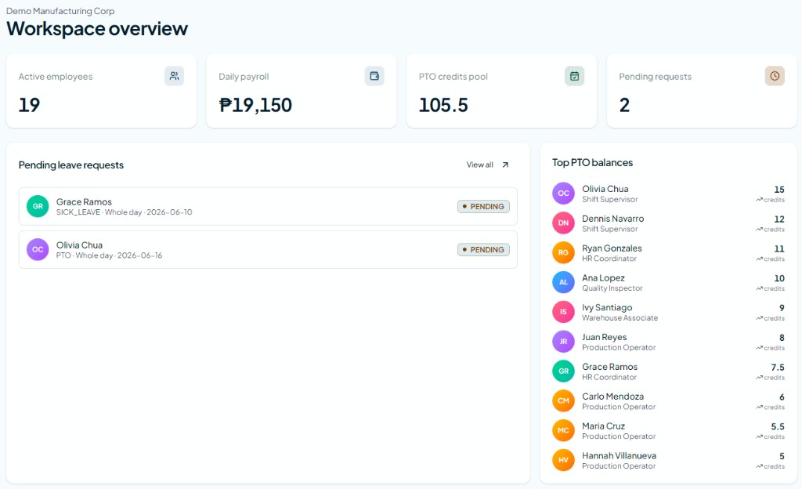Click the CM avatar for Carlo Mendoza
The image size is (802, 489).
(x=563, y=401)
